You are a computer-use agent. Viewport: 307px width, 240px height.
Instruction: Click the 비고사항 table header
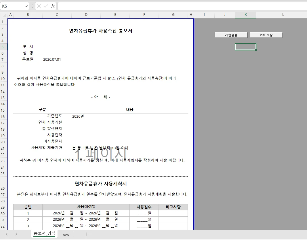[173, 207]
